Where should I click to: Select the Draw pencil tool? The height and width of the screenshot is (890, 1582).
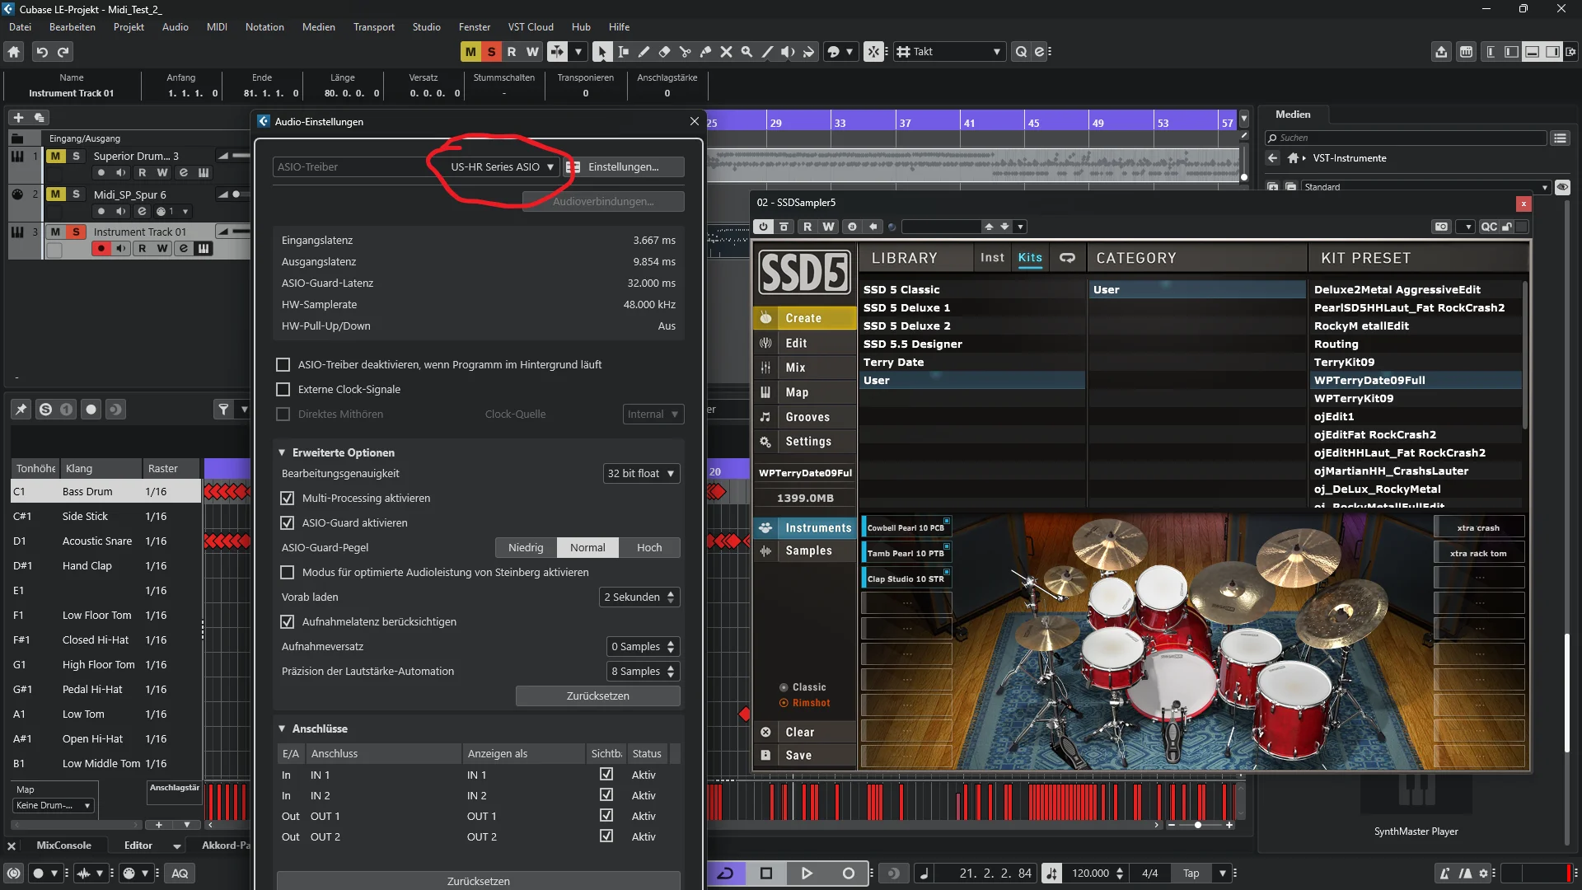[644, 52]
